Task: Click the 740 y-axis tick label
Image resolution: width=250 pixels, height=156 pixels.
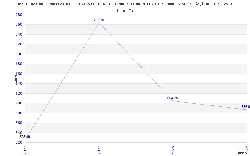Action: coord(19,34)
